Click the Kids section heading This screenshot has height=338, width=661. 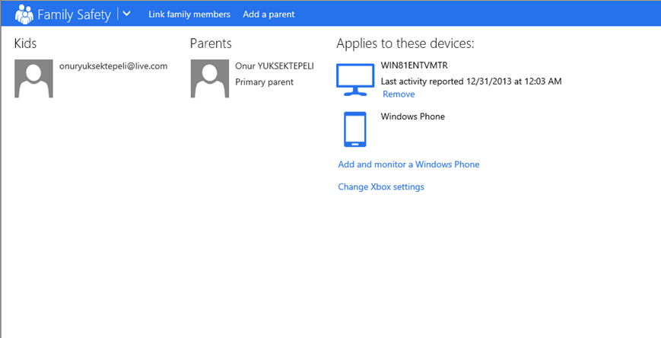(25, 43)
